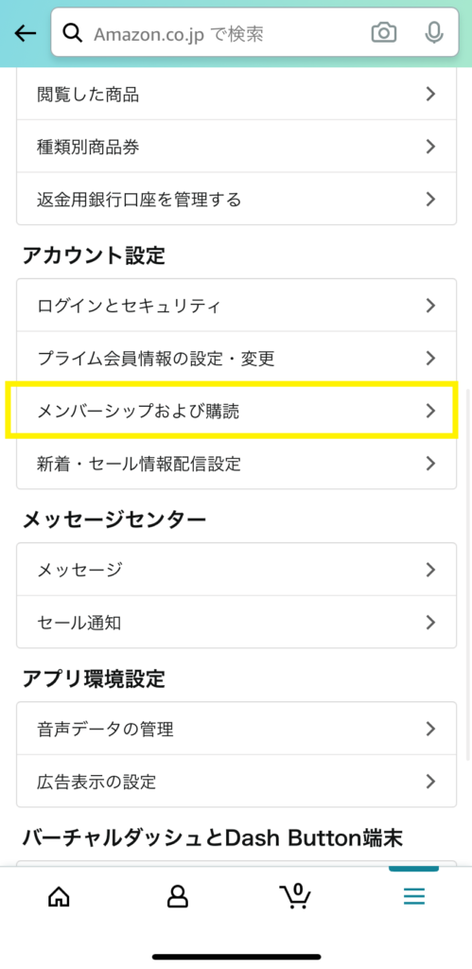Open 広告表示の設定
This screenshot has width=472, height=969.
(x=236, y=781)
